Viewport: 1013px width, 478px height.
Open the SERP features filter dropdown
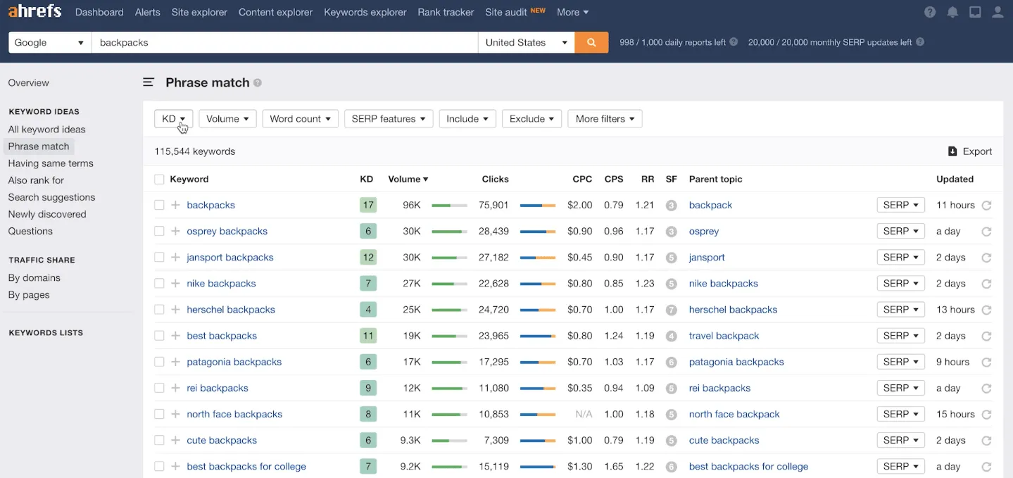[x=388, y=119]
